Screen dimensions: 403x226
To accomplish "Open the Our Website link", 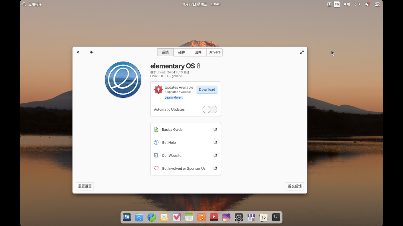I will pyautogui.click(x=186, y=155).
